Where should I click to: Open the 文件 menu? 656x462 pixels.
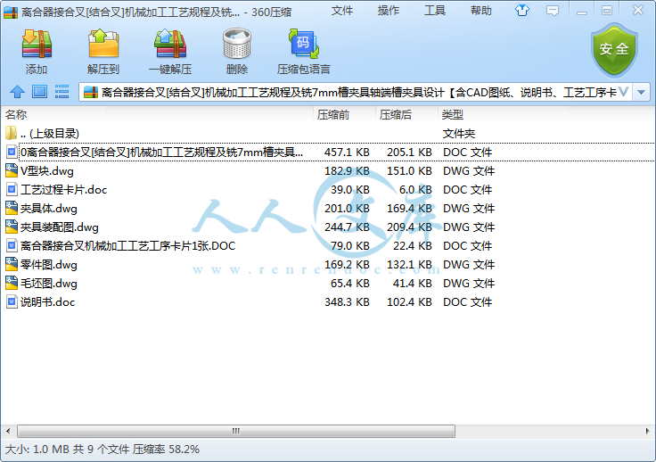pyautogui.click(x=342, y=11)
